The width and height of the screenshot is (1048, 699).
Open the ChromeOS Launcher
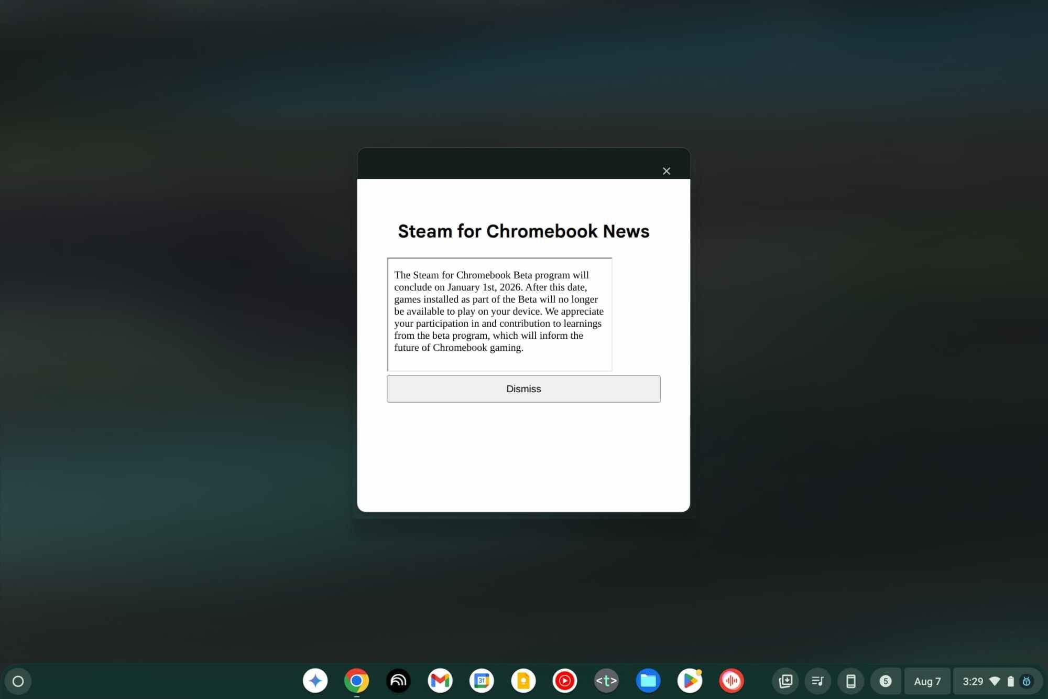pyautogui.click(x=18, y=681)
